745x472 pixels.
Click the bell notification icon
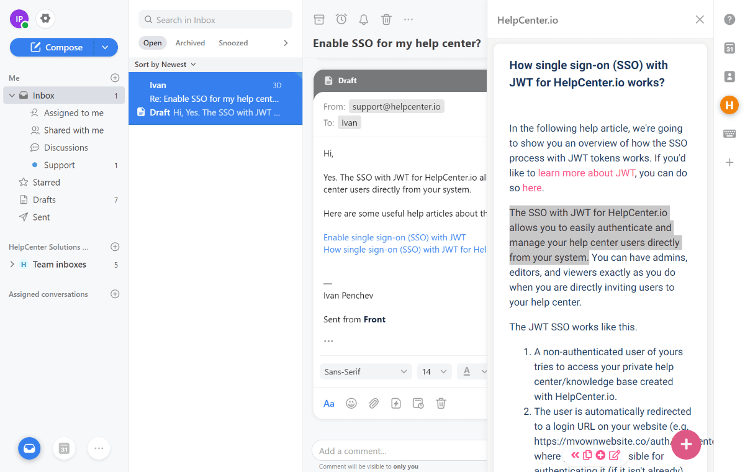click(364, 19)
